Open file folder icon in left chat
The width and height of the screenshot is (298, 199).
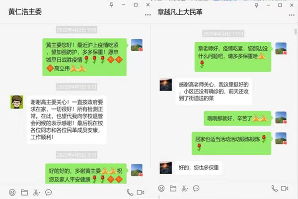click(24, 193)
